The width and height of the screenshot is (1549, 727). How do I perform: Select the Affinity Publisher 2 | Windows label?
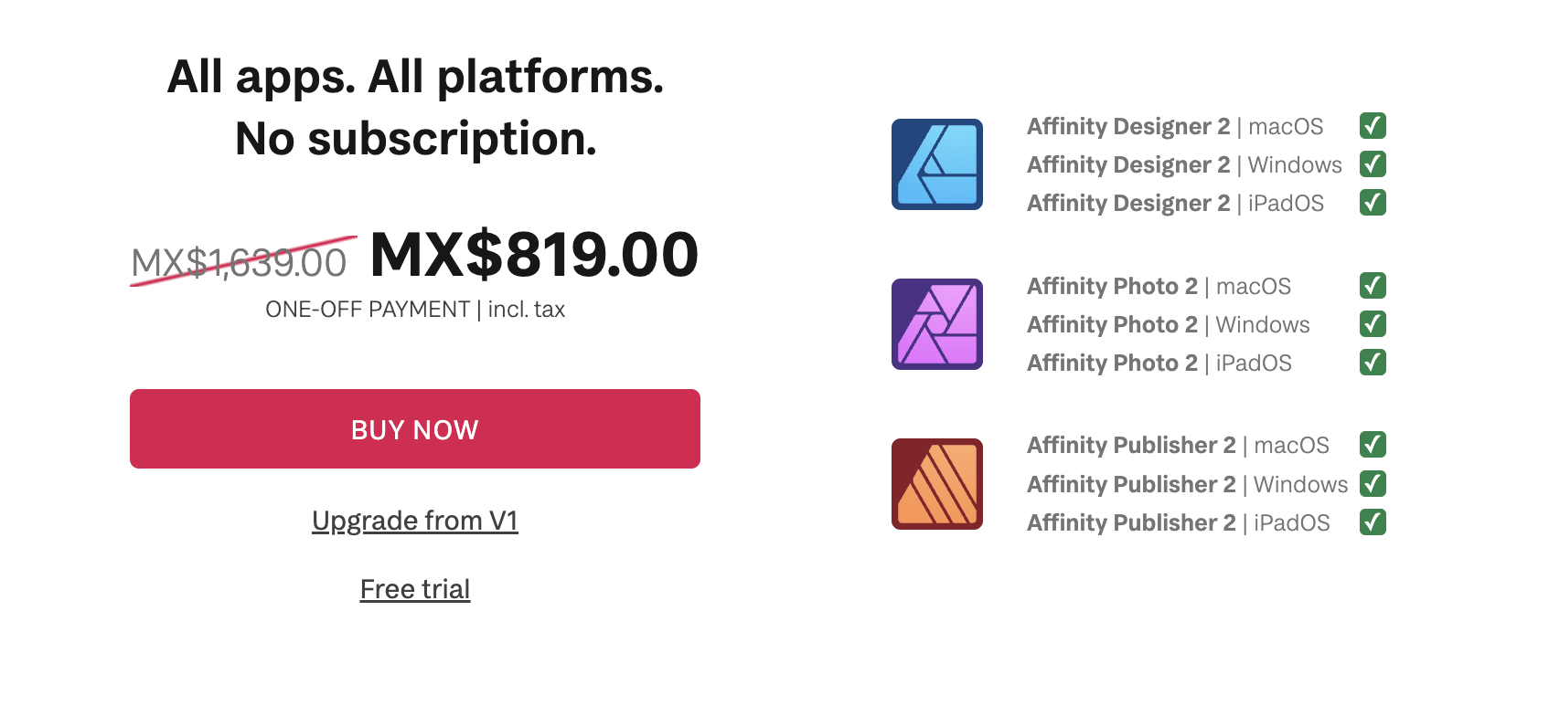click(x=1187, y=484)
